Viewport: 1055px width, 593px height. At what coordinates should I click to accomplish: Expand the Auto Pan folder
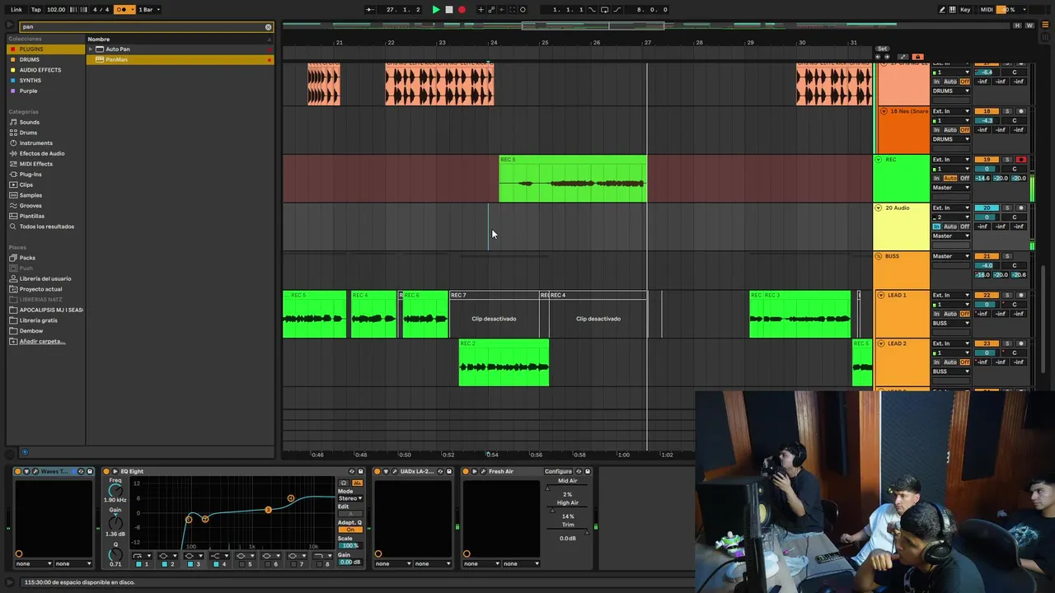coord(91,49)
